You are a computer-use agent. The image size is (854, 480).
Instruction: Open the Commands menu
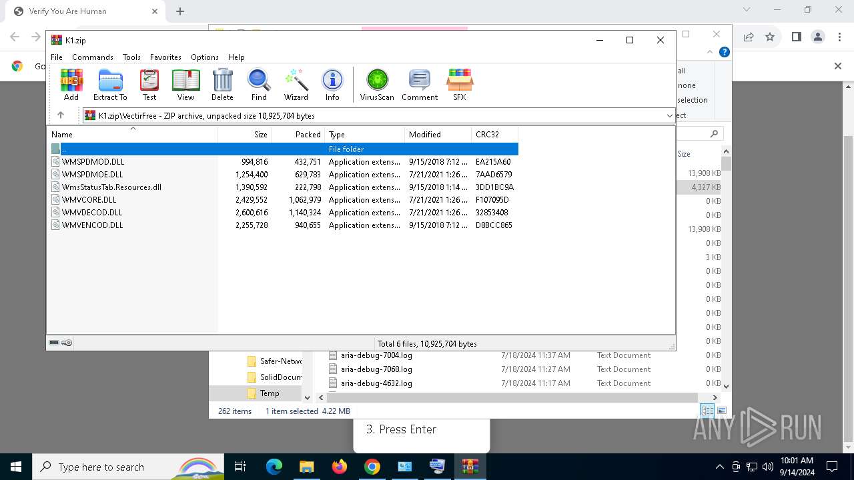click(x=93, y=57)
